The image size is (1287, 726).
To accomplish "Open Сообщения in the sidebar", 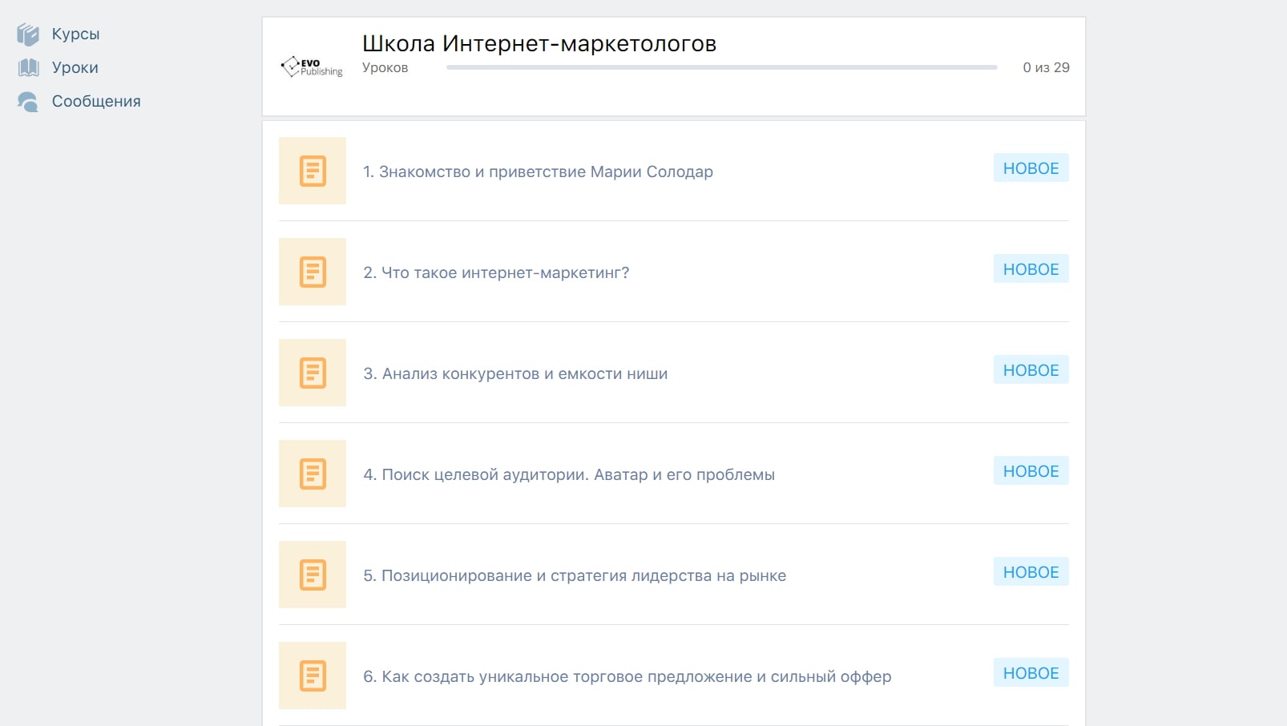I will pos(96,102).
